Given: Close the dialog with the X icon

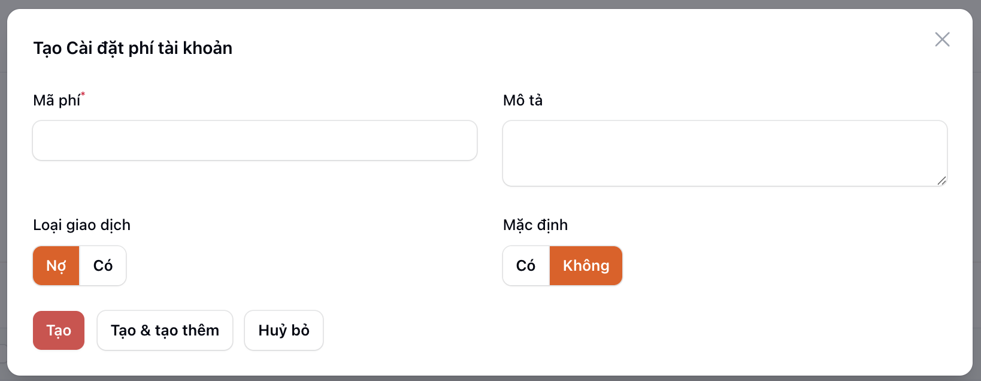Looking at the screenshot, I should [x=942, y=40].
